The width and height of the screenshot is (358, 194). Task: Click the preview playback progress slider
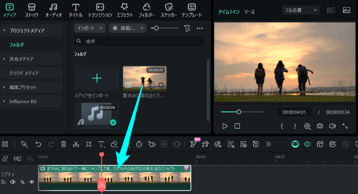click(242, 112)
